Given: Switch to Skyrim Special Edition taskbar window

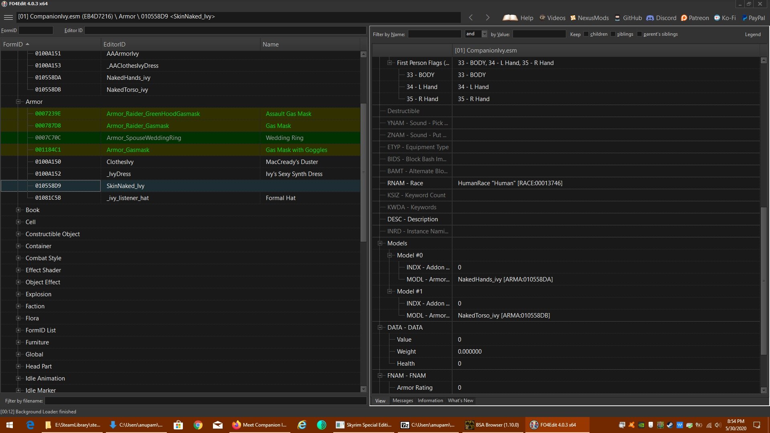Looking at the screenshot, I should [364, 425].
